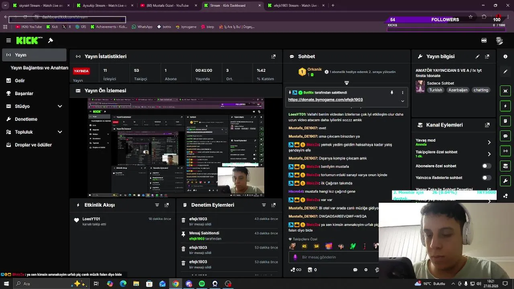Open filter in Etkinlik Akışı panel
The image size is (514, 289).
(x=157, y=205)
